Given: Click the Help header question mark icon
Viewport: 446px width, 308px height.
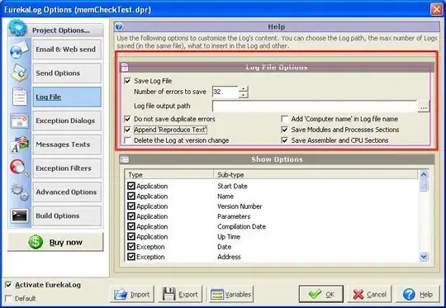Looking at the screenshot, I should pyautogui.click(x=119, y=26).
